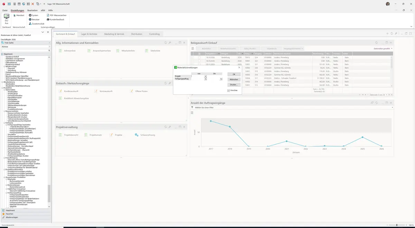Image resolution: width=415 pixels, height=228 pixels.
Task: Click OK in the Materialrückmeldungen dialog
Action: click(x=234, y=74)
